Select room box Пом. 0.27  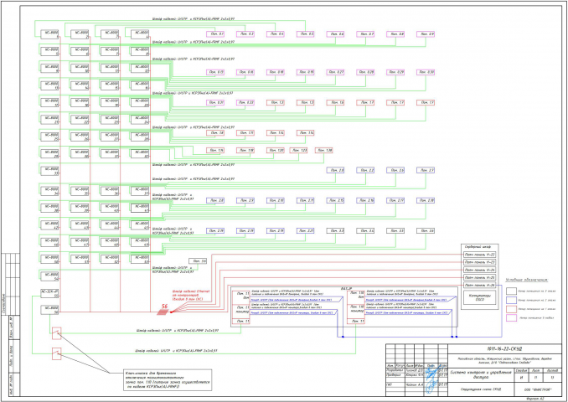coord(335,72)
